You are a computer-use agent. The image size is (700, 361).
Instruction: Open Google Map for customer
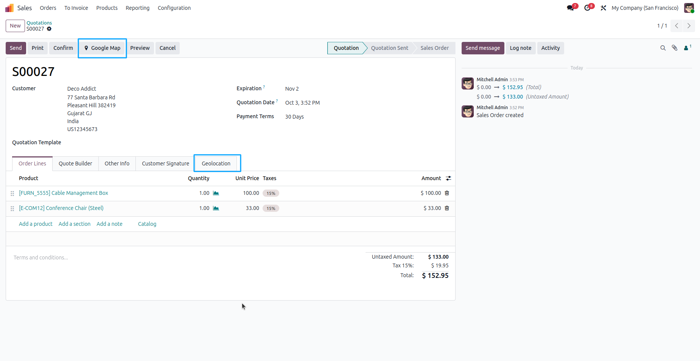tap(102, 48)
